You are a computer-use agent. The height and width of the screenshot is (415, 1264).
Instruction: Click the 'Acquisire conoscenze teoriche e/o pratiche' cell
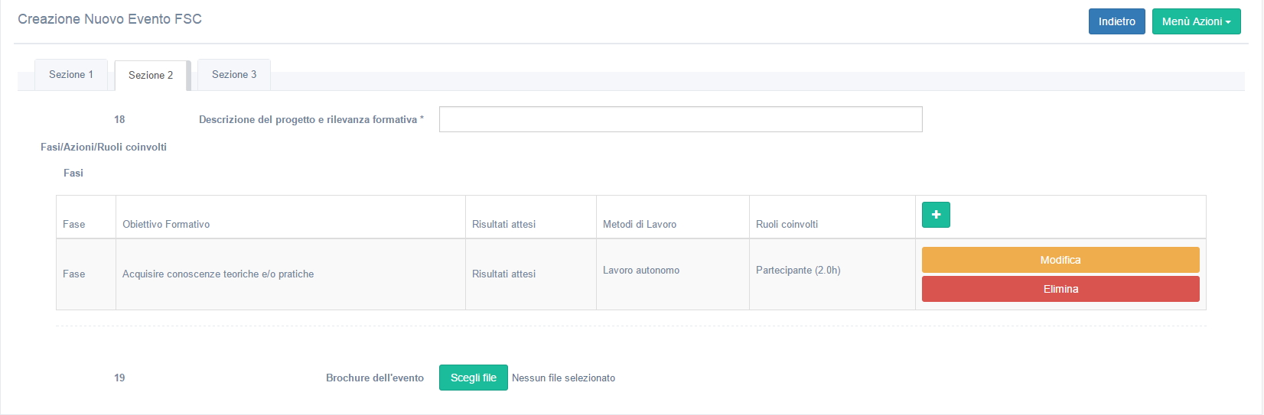click(218, 274)
